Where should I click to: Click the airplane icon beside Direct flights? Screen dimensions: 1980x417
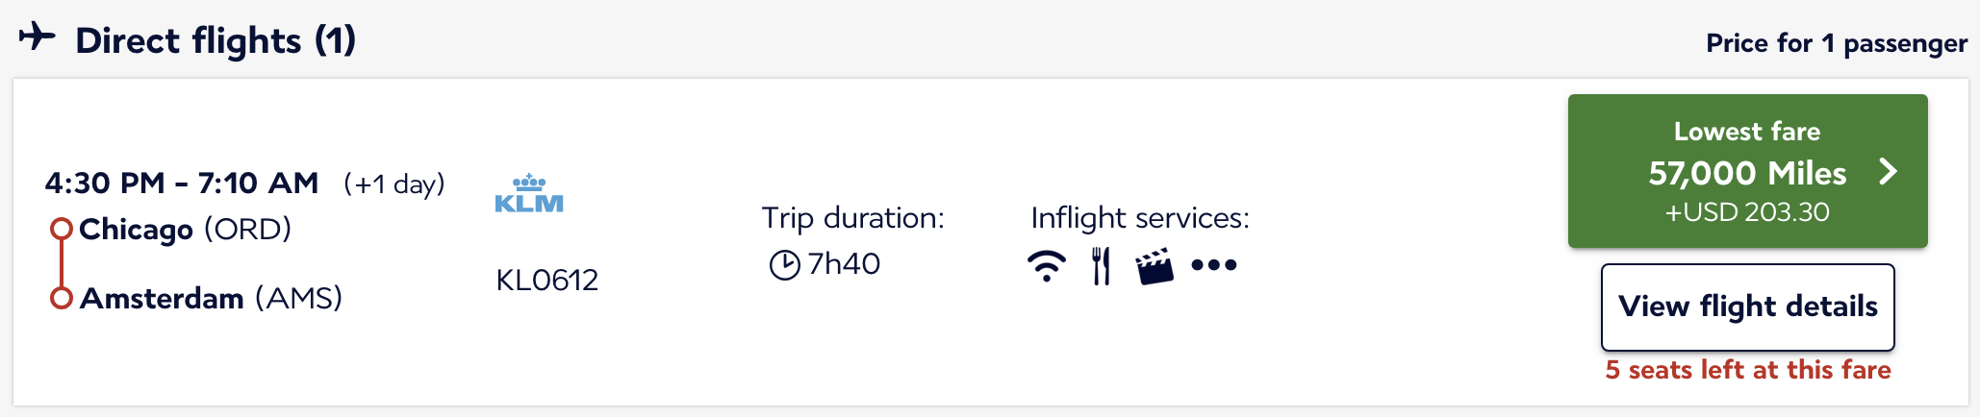click(x=38, y=37)
